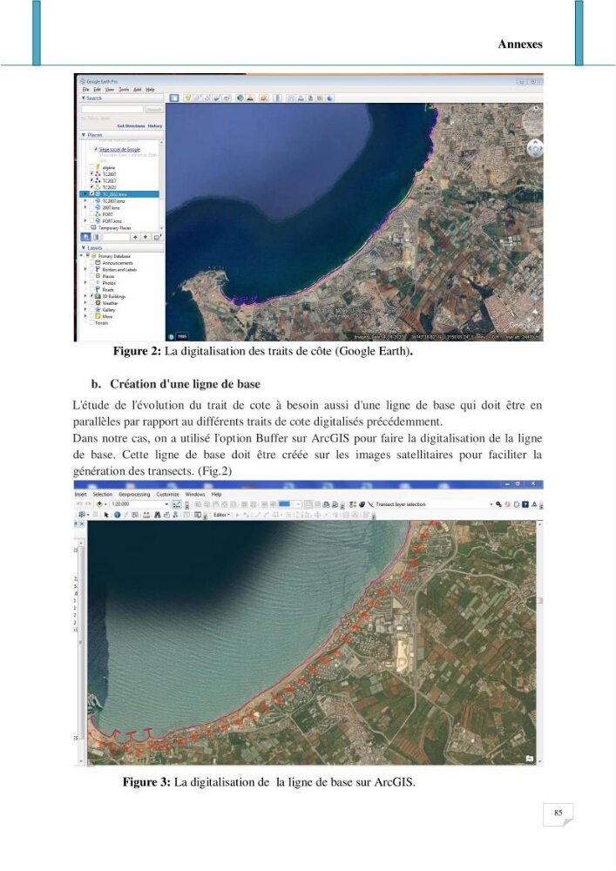
Task: Enable the Terrain layer checkbox
Action: point(91,323)
